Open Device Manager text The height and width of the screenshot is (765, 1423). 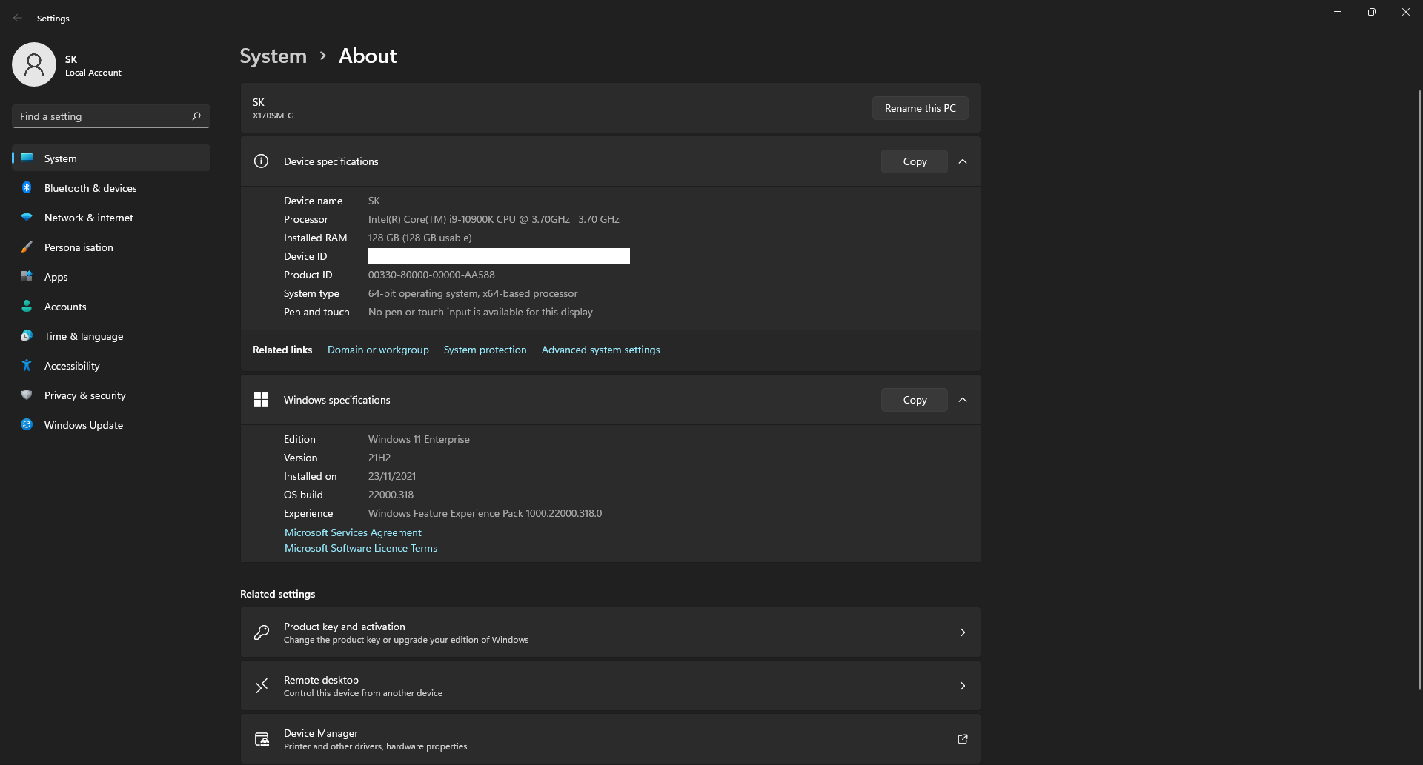[320, 733]
